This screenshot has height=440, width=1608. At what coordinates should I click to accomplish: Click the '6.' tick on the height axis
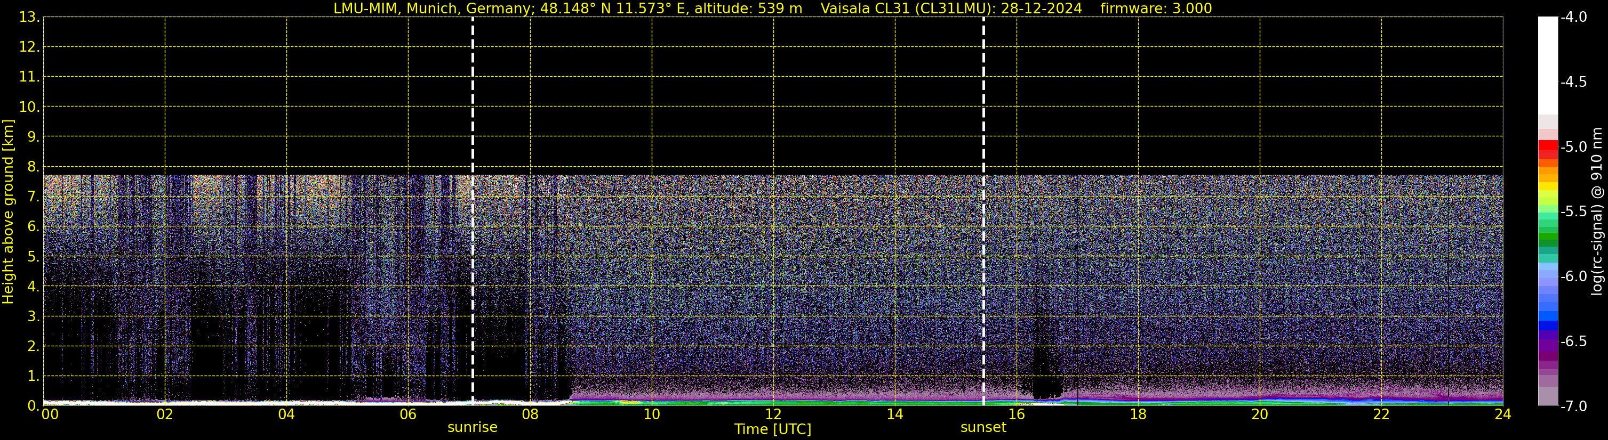tap(33, 226)
